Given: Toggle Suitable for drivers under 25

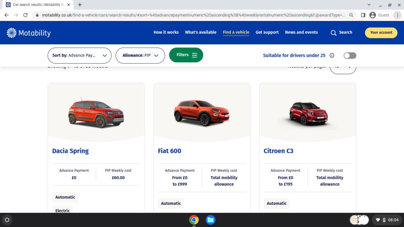Looking at the screenshot, I should point(350,56).
